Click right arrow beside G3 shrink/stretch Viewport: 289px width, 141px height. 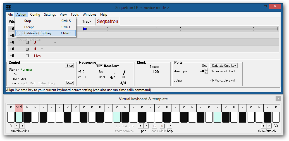pos(269,126)
